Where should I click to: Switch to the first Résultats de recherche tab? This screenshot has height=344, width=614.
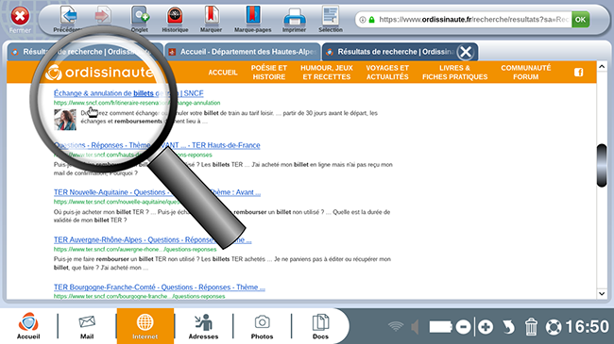point(85,52)
